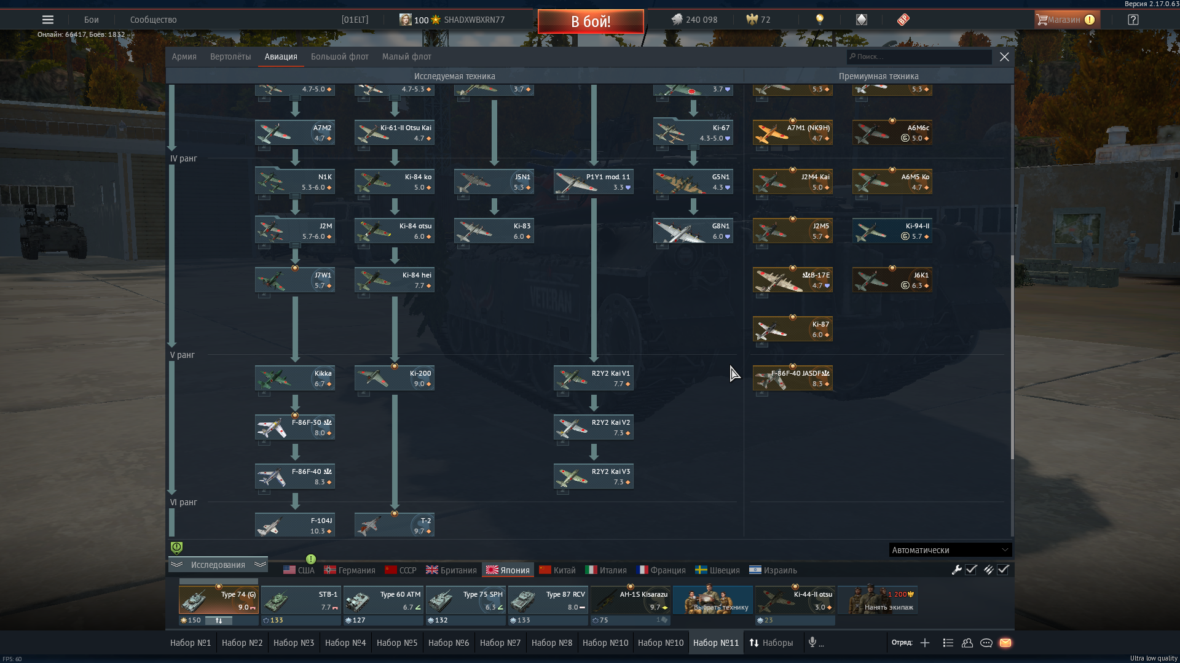
Task: Click the ammo refill stripes icon
Action: tap(988, 570)
